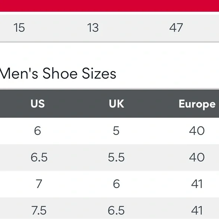Select US size 7.5 cell

pyautogui.click(x=39, y=210)
